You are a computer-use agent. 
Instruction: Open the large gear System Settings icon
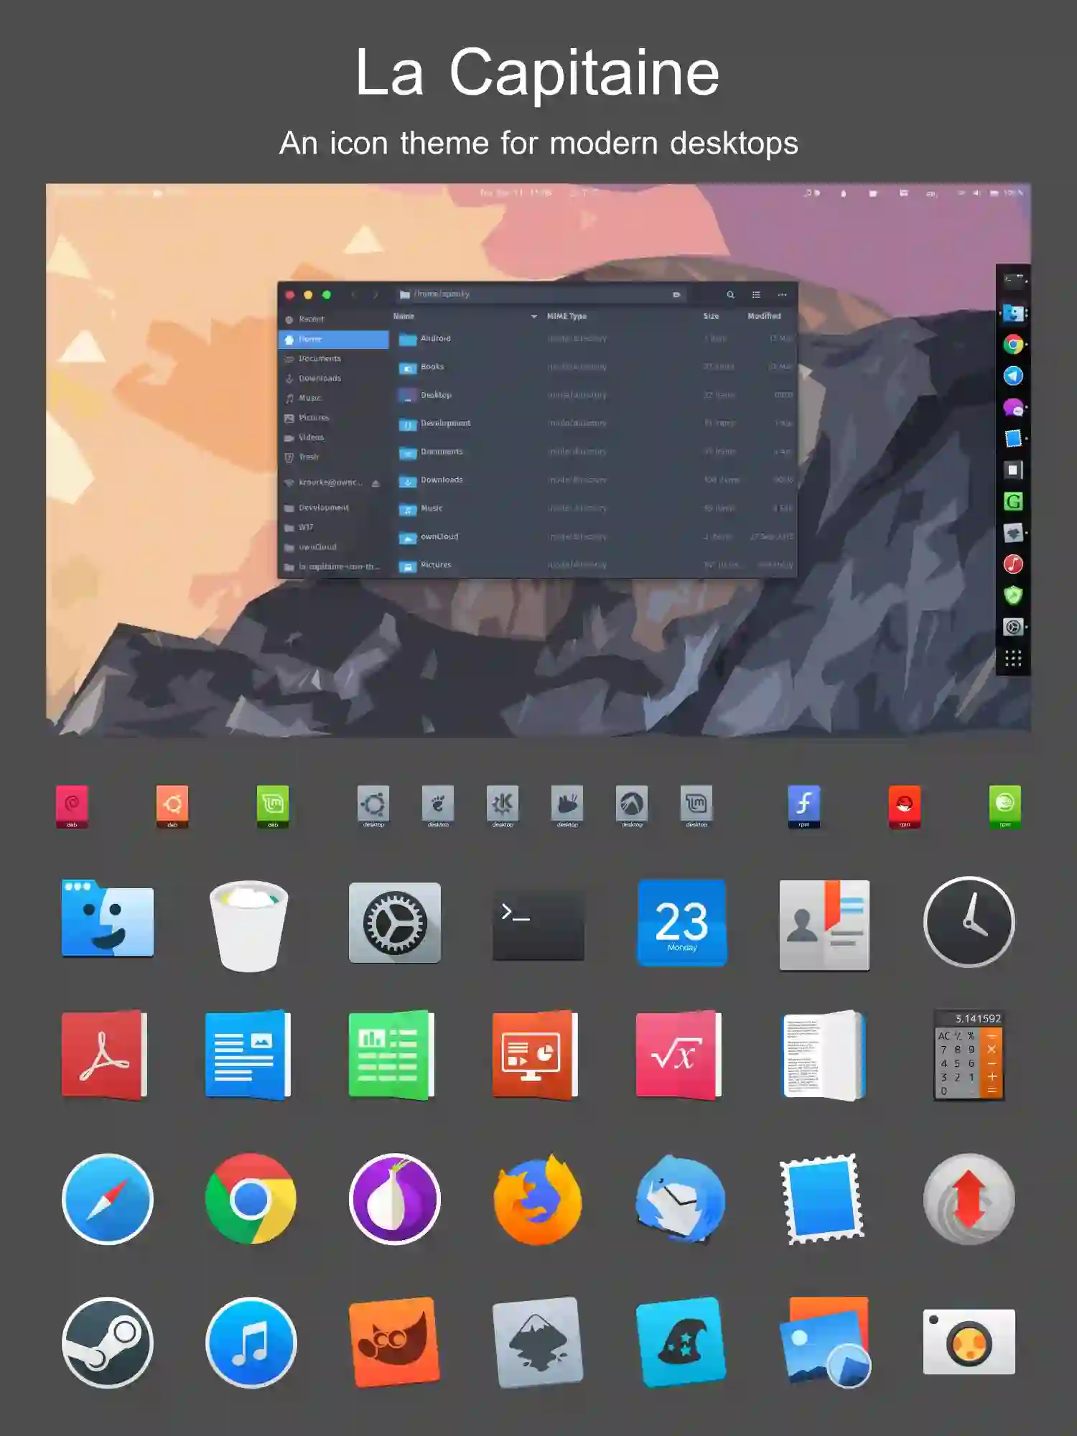394,923
